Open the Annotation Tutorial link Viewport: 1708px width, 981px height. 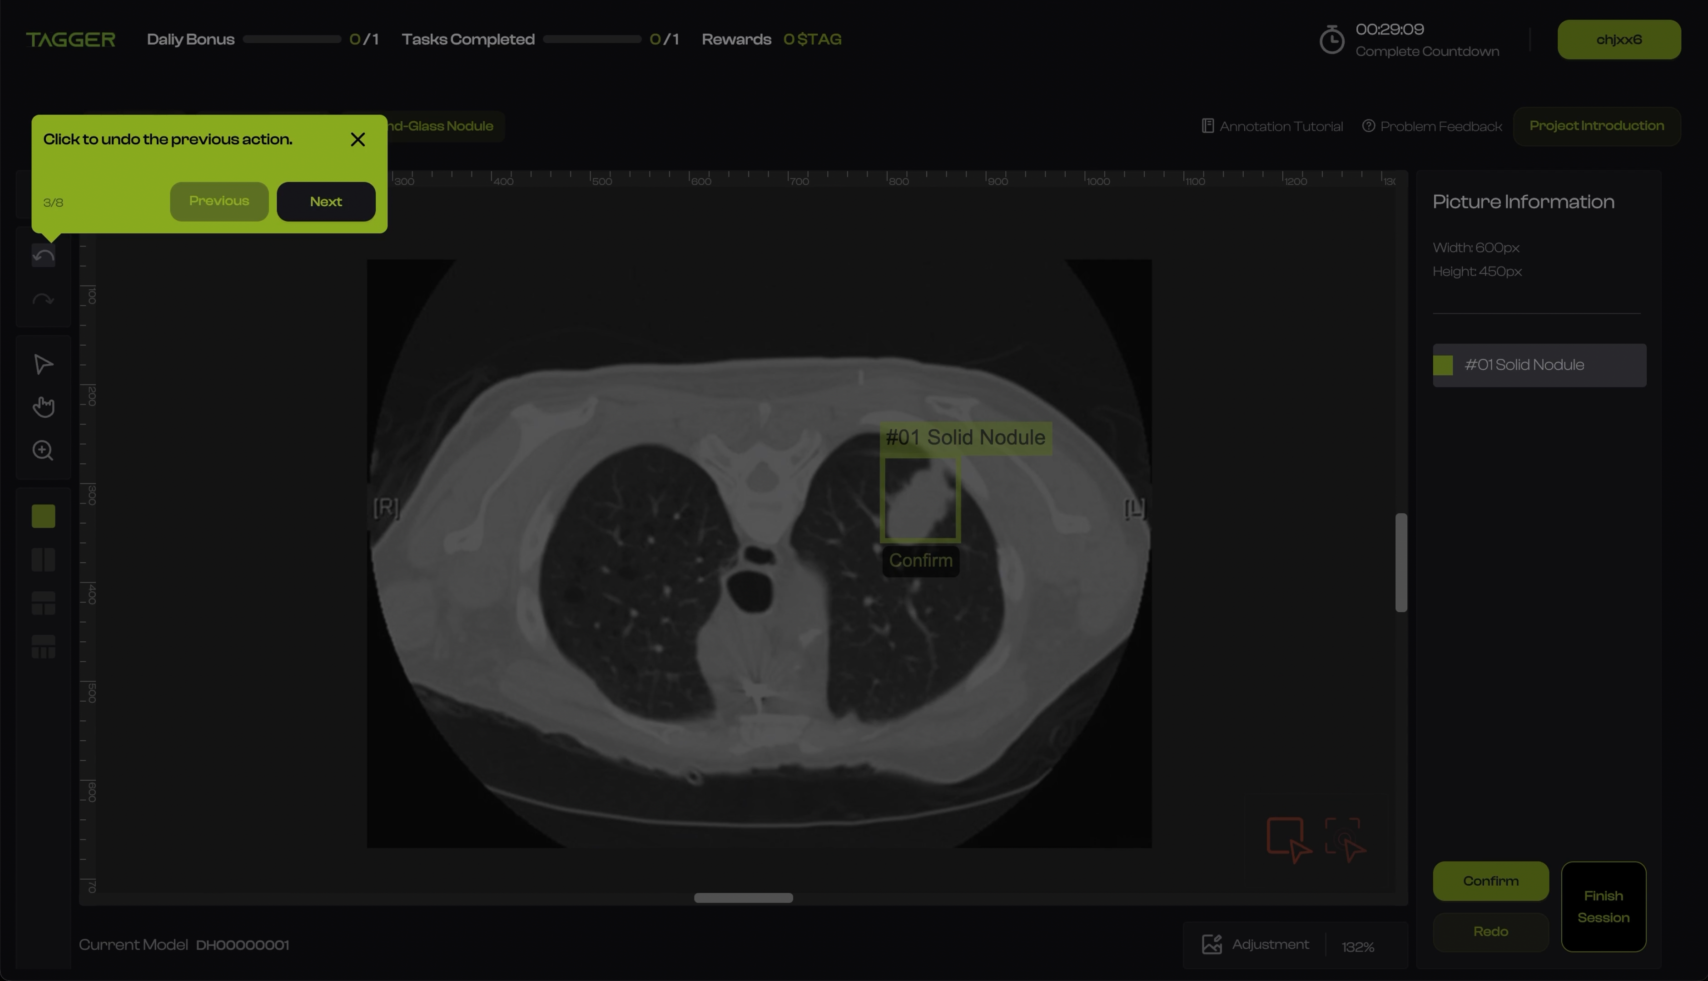pyautogui.click(x=1272, y=126)
